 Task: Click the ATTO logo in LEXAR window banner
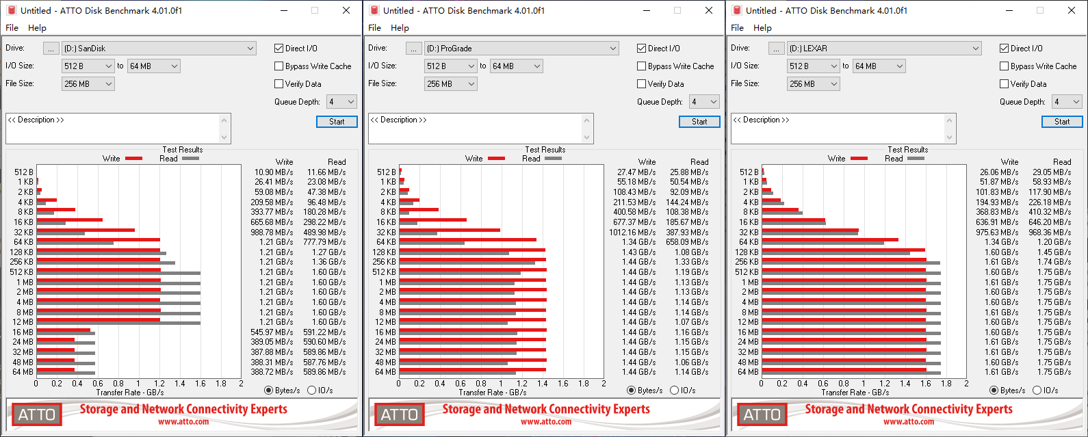point(762,414)
